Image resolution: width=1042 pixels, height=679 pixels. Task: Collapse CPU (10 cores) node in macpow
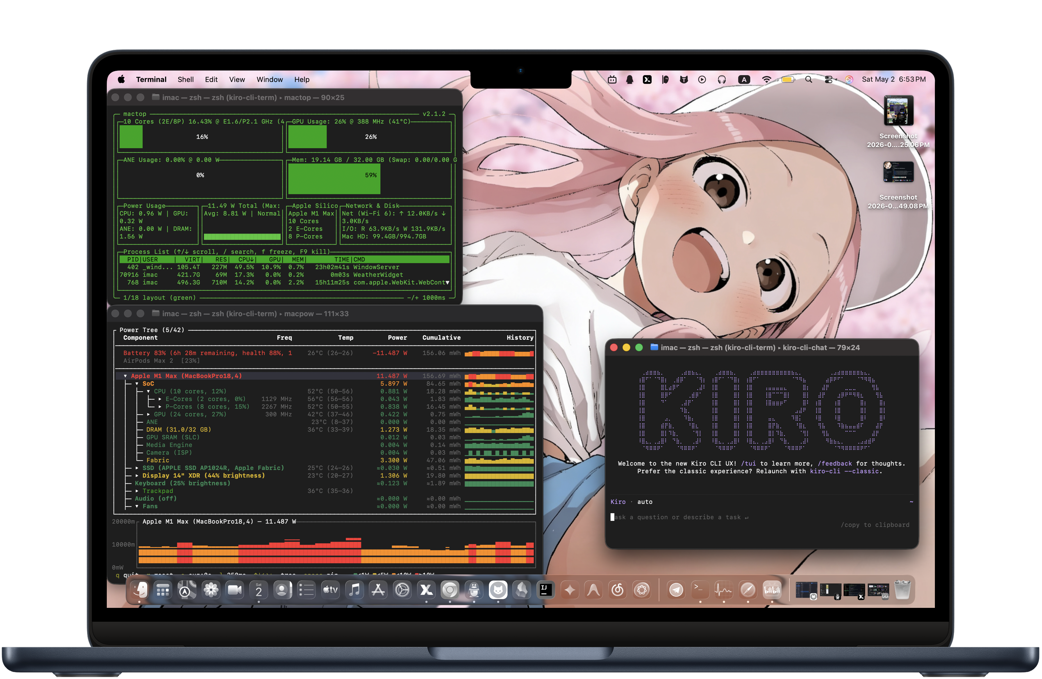[x=149, y=392]
